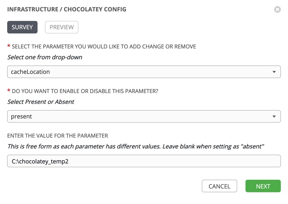Click the "Enter the value for the parameter" label

(57, 136)
